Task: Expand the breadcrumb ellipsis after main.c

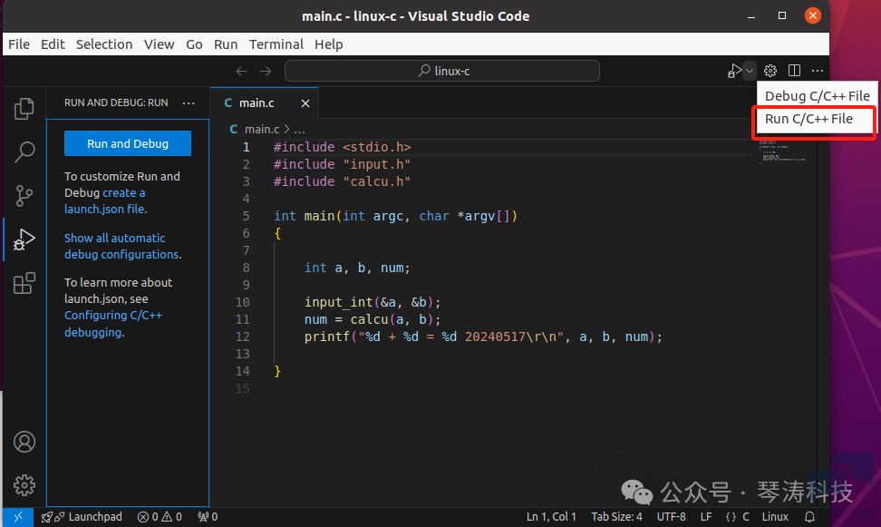Action: (300, 130)
